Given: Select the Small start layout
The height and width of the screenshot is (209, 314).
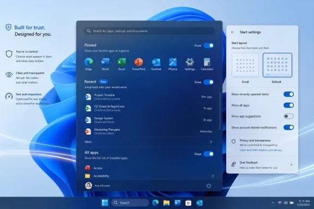Looking at the screenshot, I should pos(245,65).
